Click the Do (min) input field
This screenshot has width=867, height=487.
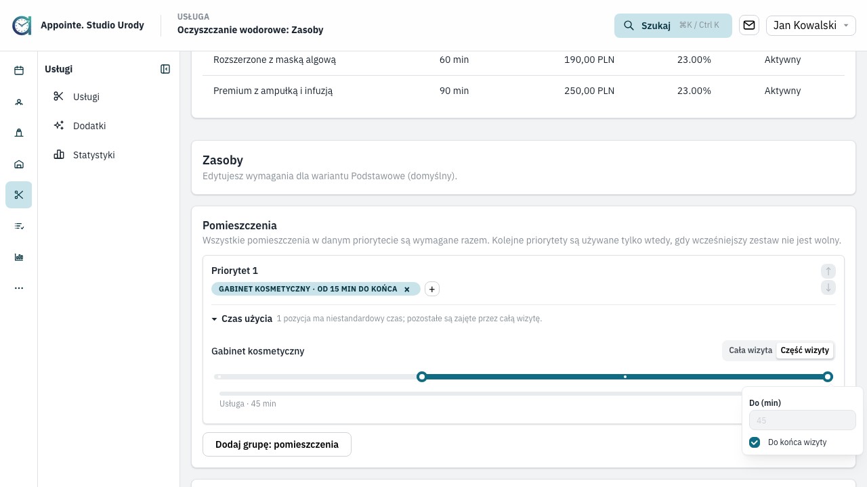803,420
